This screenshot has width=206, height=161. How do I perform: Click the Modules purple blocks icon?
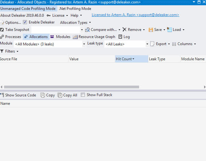point(52,36)
